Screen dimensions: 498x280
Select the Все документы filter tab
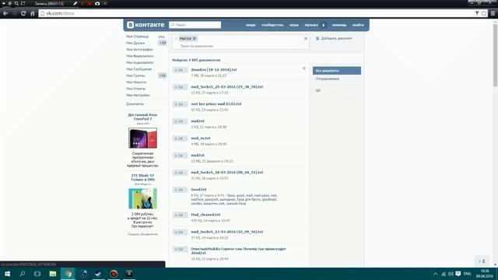(x=337, y=71)
